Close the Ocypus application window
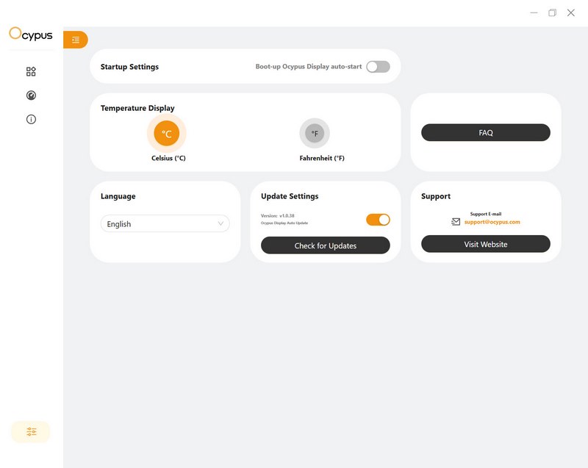 pos(571,13)
